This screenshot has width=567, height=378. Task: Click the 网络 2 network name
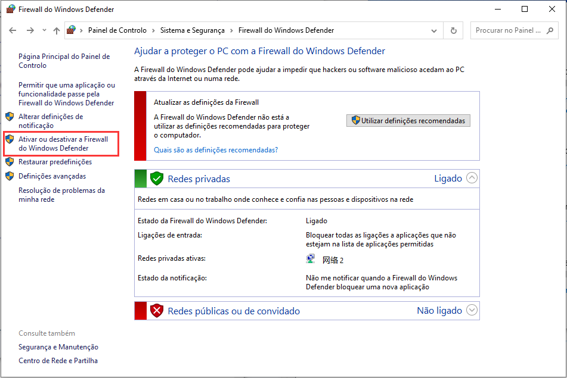pyautogui.click(x=333, y=260)
